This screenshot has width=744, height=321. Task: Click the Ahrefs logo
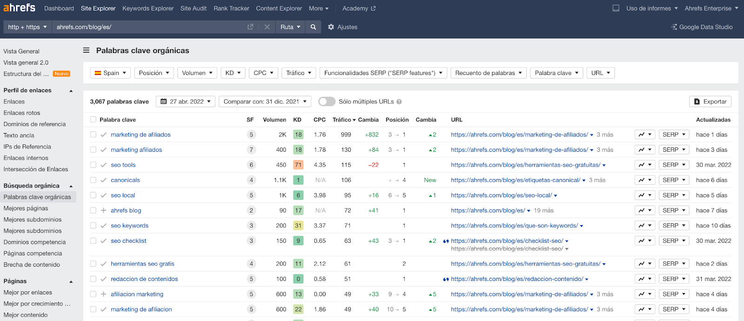coord(20,8)
